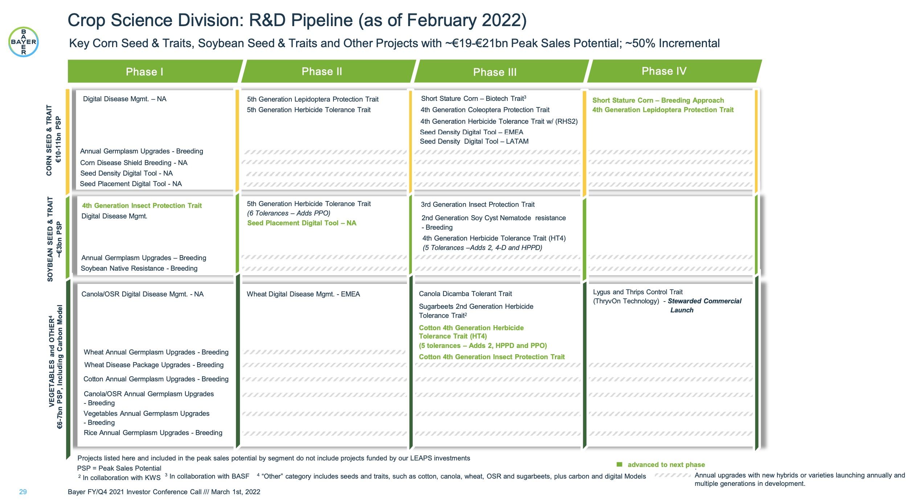Screen dimensions: 916x500
Task: Click the Bayer logo
Action: (24, 42)
